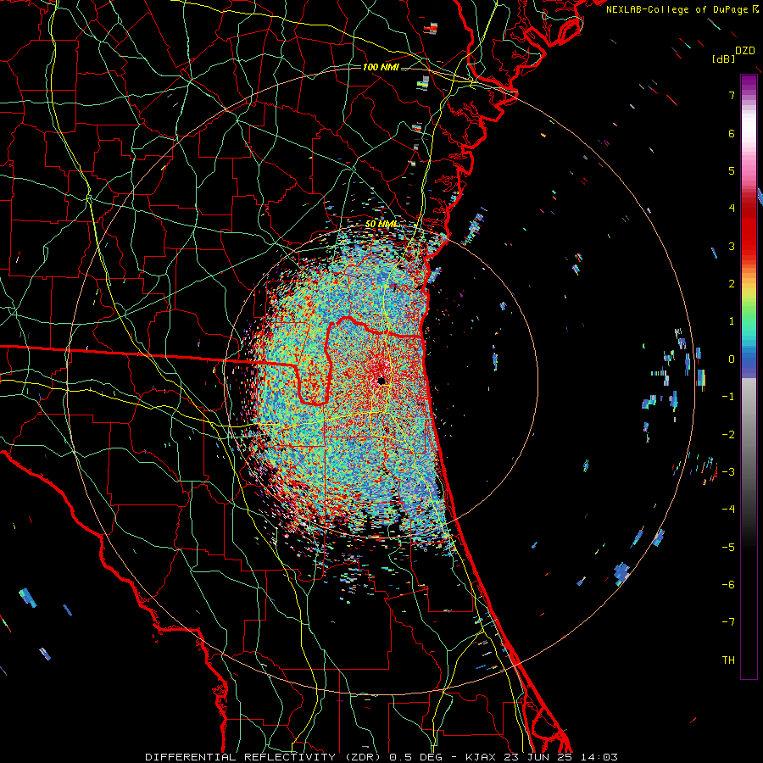Select the -7 value on the scale
This screenshot has height=763, width=763.
coord(728,622)
